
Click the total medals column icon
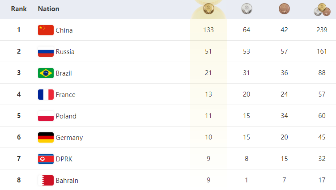[x=322, y=9]
